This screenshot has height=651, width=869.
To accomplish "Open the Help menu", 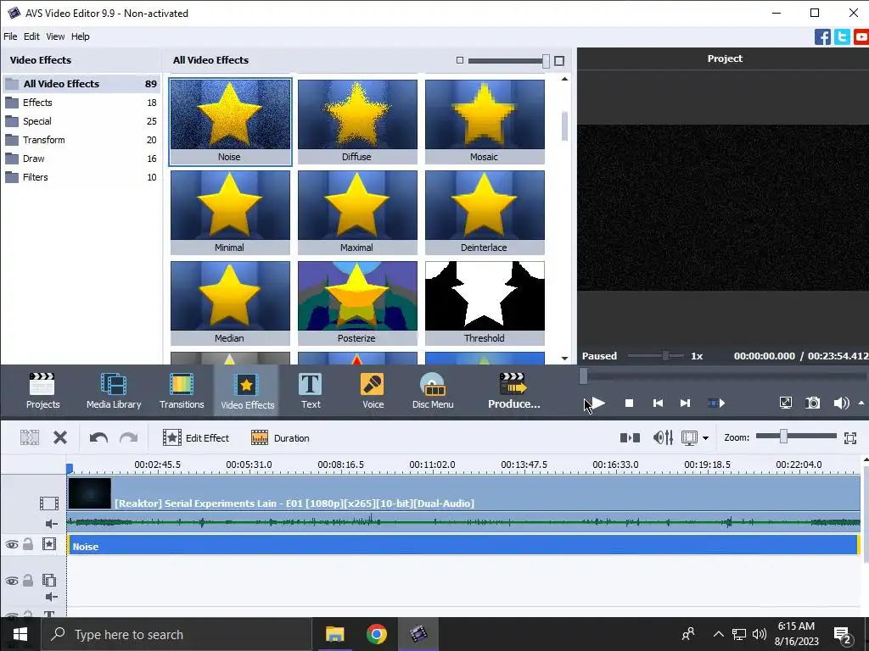I will pos(81,36).
